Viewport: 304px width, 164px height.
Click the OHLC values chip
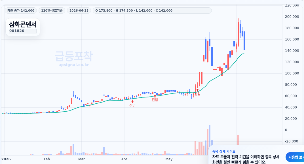(152, 10)
